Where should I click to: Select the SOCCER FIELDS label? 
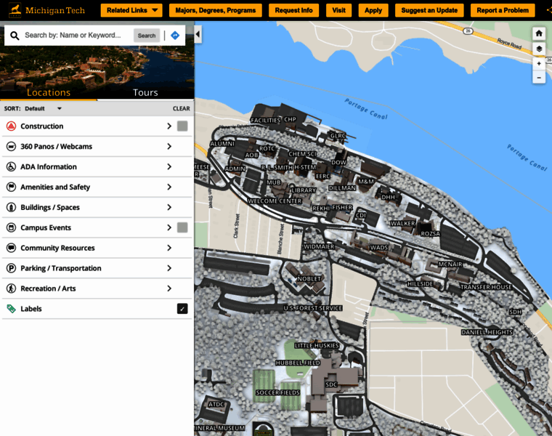277,392
